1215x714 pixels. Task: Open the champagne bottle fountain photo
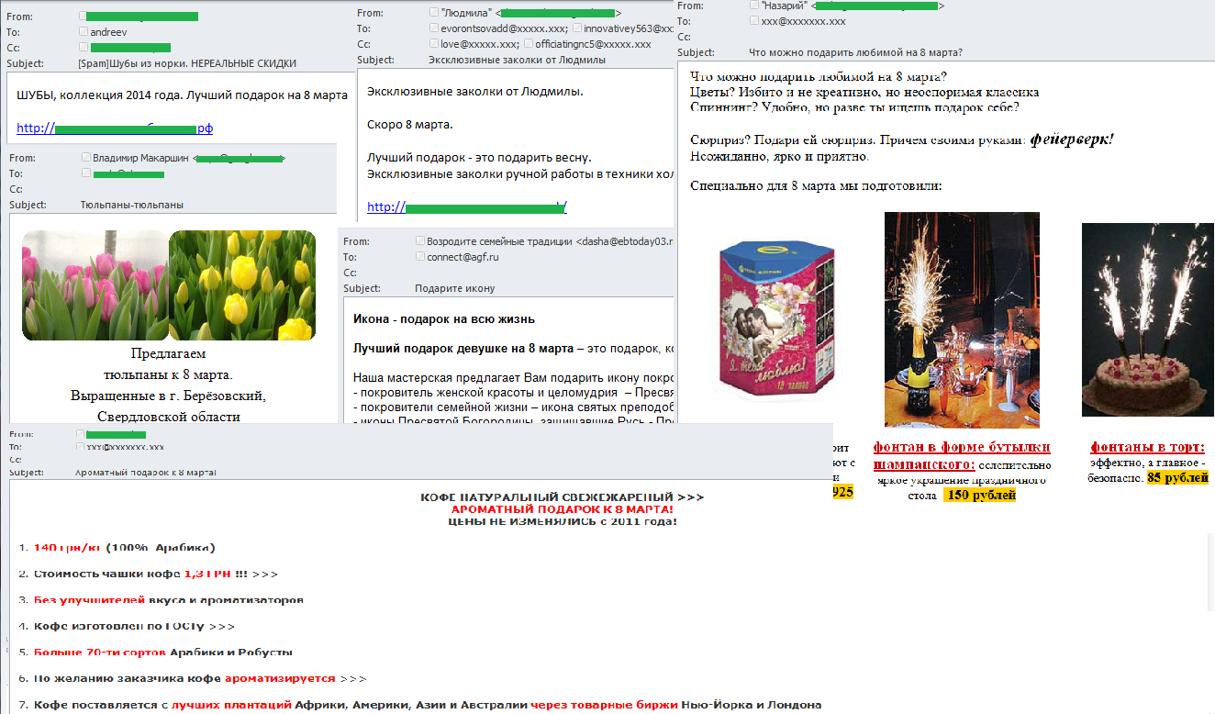[x=962, y=320]
